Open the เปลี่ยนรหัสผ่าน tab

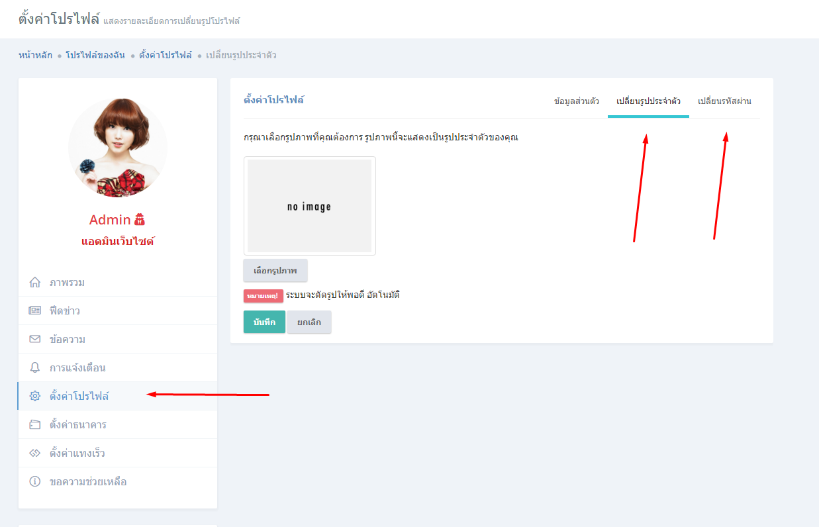724,101
